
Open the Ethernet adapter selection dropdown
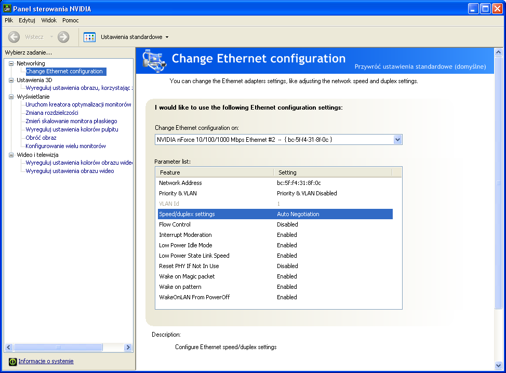coord(397,140)
